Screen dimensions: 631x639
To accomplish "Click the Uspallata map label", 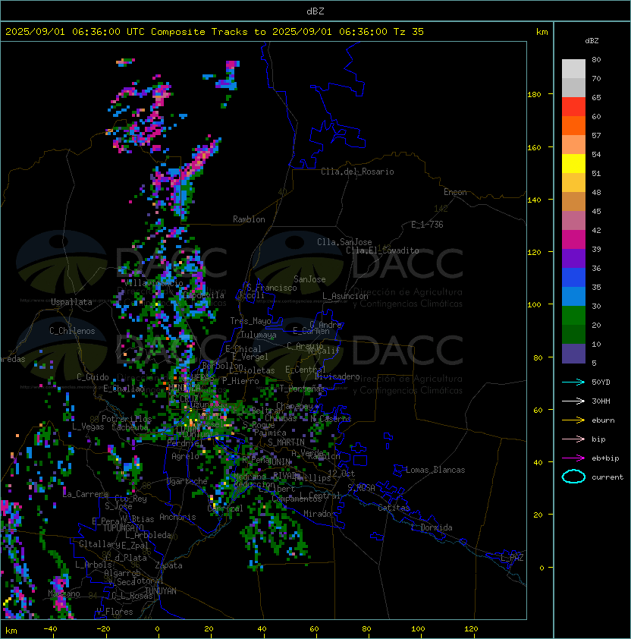I will pos(71,302).
